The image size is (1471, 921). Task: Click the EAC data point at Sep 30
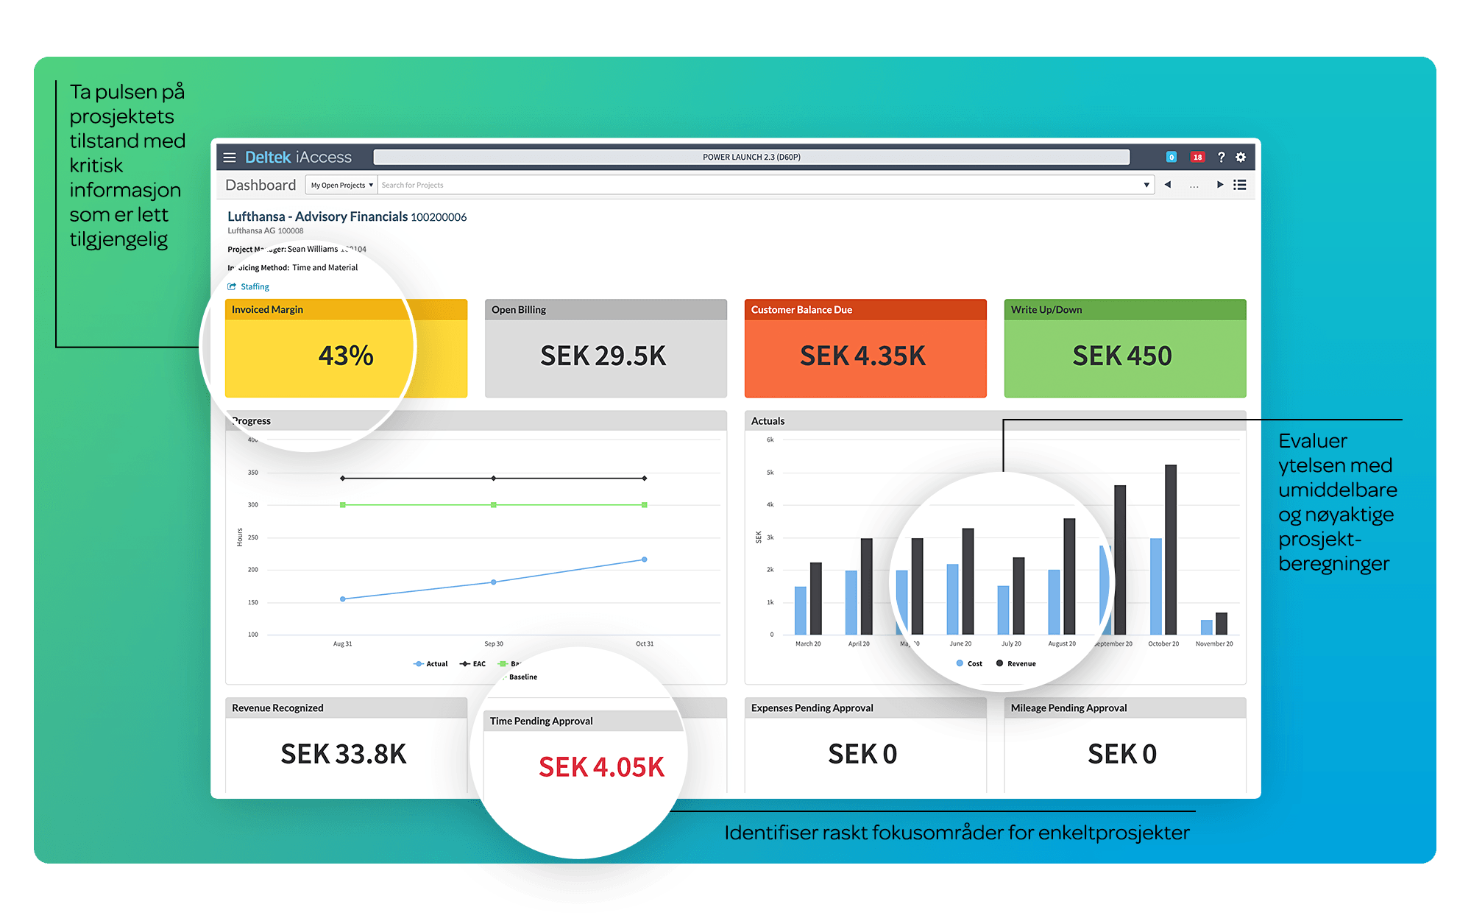(494, 479)
